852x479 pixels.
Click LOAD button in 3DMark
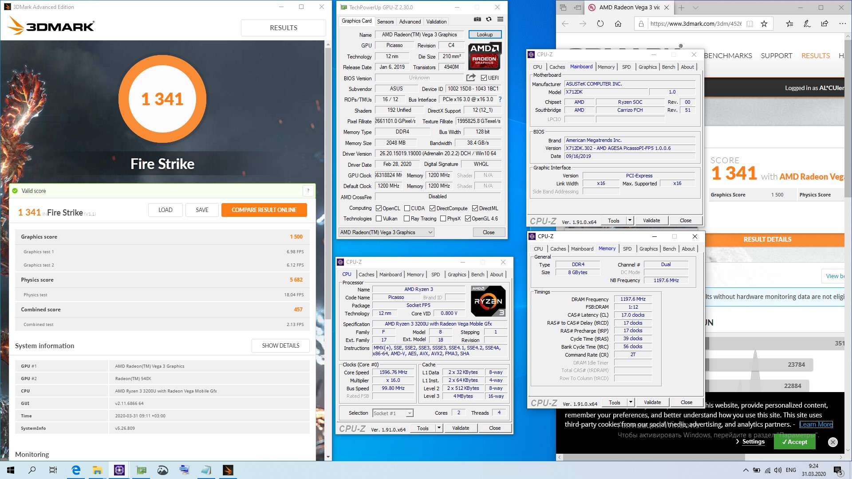[165, 210]
